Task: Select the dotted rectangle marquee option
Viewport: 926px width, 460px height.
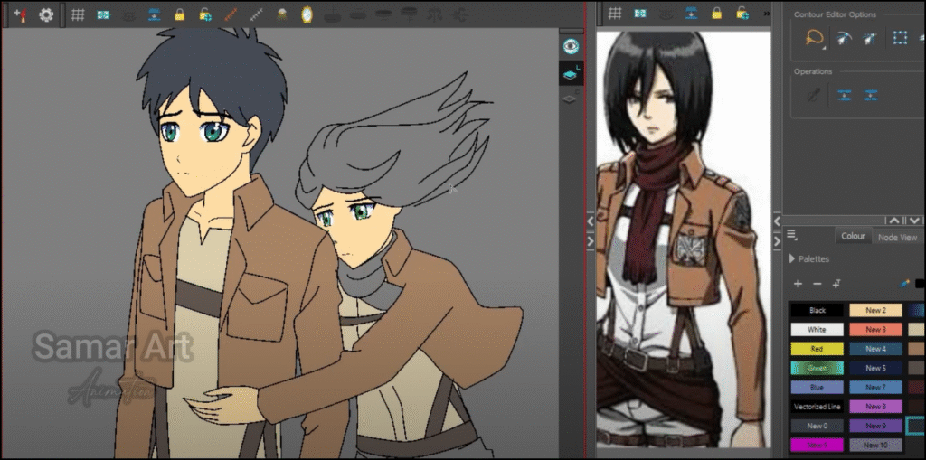Action: tap(900, 39)
